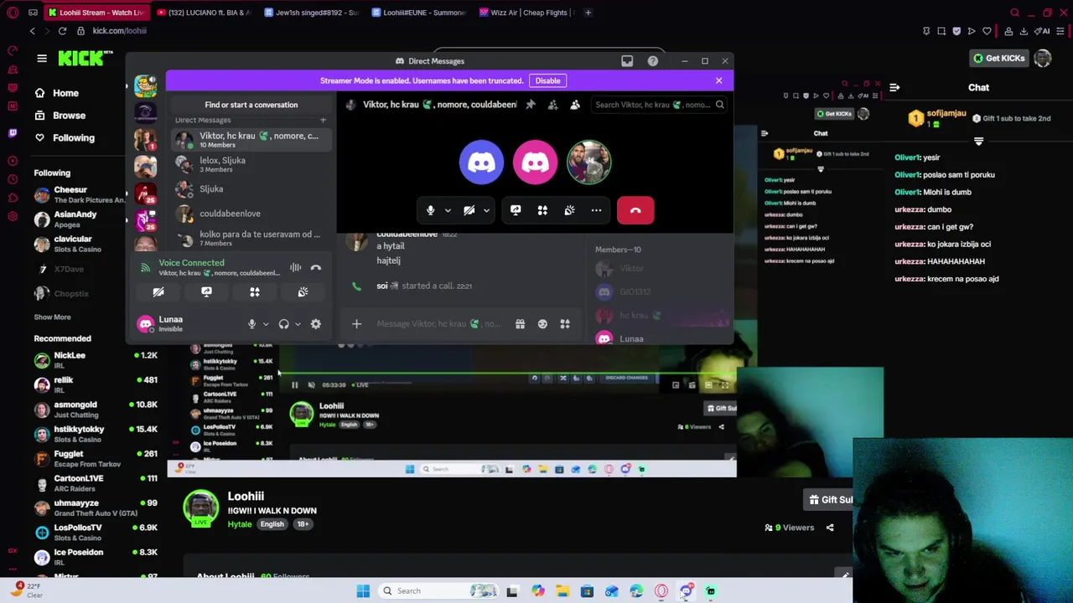The width and height of the screenshot is (1073, 603).
Task: Collapse the Kick chat panel with arrow icon
Action: coord(894,87)
